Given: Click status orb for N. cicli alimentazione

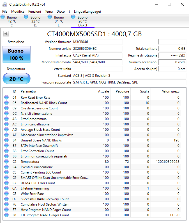Looking at the screenshot, I should click(6, 113).
